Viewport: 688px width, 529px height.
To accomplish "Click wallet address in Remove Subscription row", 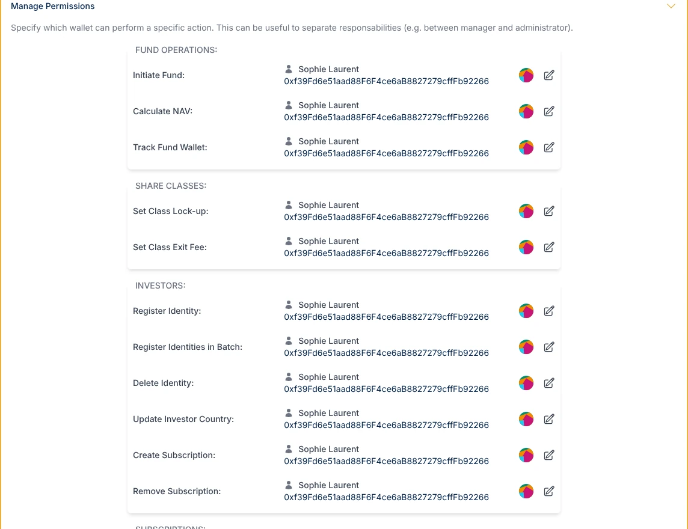I will pos(386,497).
